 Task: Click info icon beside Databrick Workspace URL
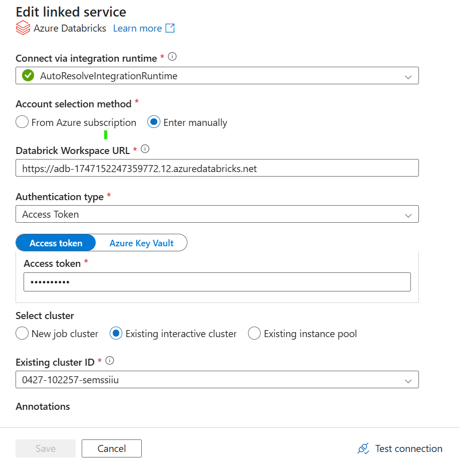pos(145,149)
